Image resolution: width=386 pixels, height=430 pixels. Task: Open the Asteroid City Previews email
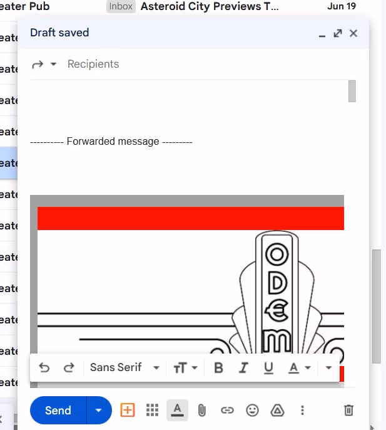[210, 6]
